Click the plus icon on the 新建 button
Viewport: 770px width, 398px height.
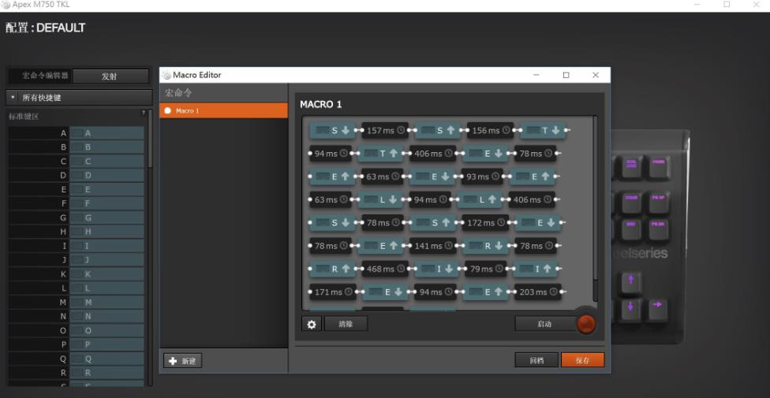click(x=172, y=361)
